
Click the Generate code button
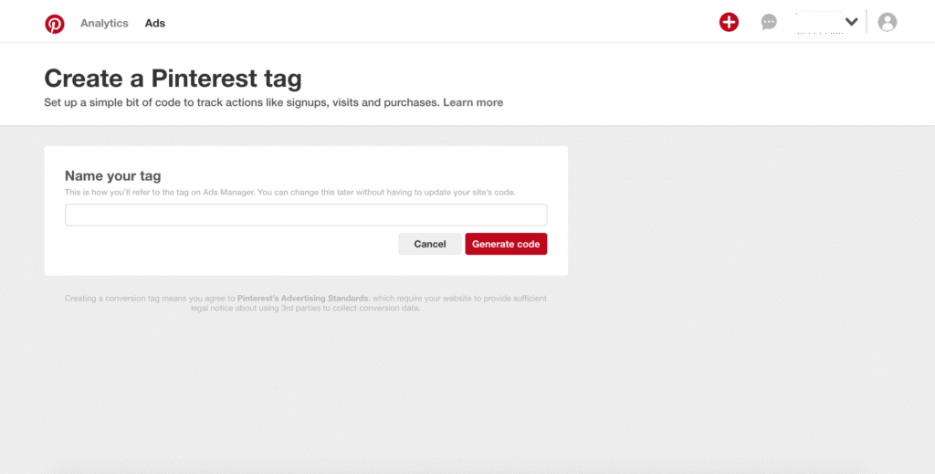[506, 244]
